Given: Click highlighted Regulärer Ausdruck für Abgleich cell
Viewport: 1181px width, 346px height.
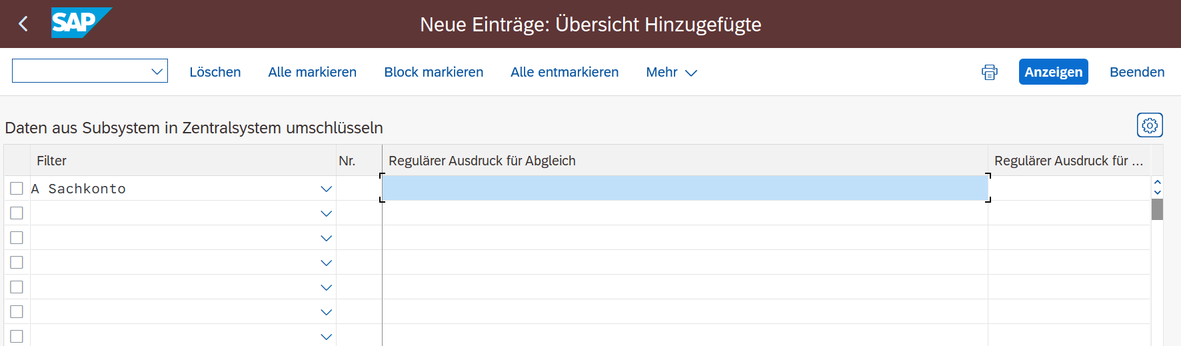Looking at the screenshot, I should click(x=684, y=189).
